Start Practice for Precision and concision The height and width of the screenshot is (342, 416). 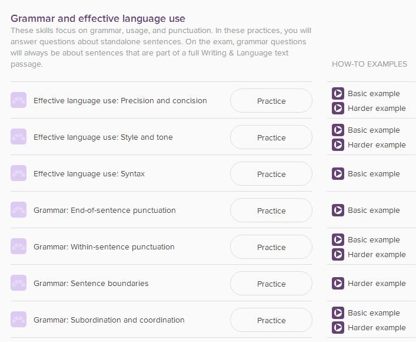click(271, 101)
